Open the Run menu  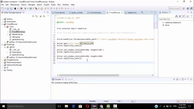pyautogui.click(x=59, y=5)
